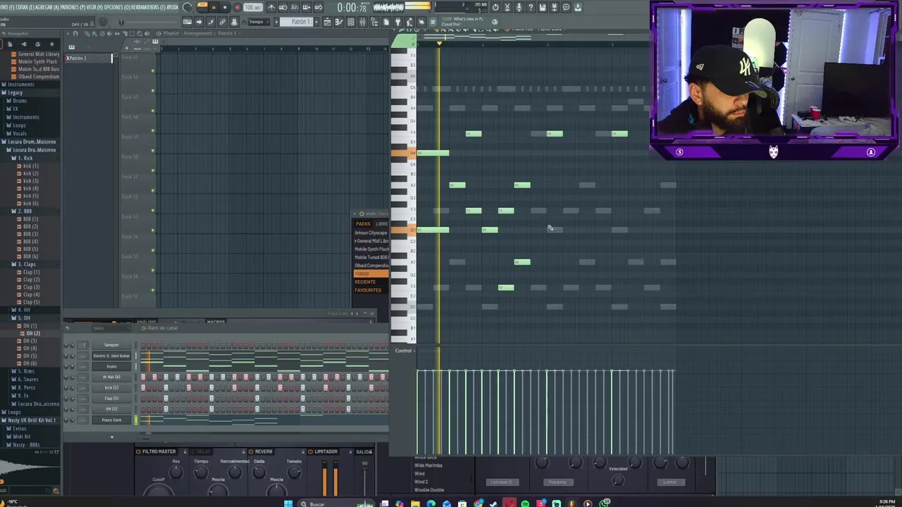This screenshot has width=902, height=507.
Task: Collapse the 3. Claps folder
Action: coord(25,264)
